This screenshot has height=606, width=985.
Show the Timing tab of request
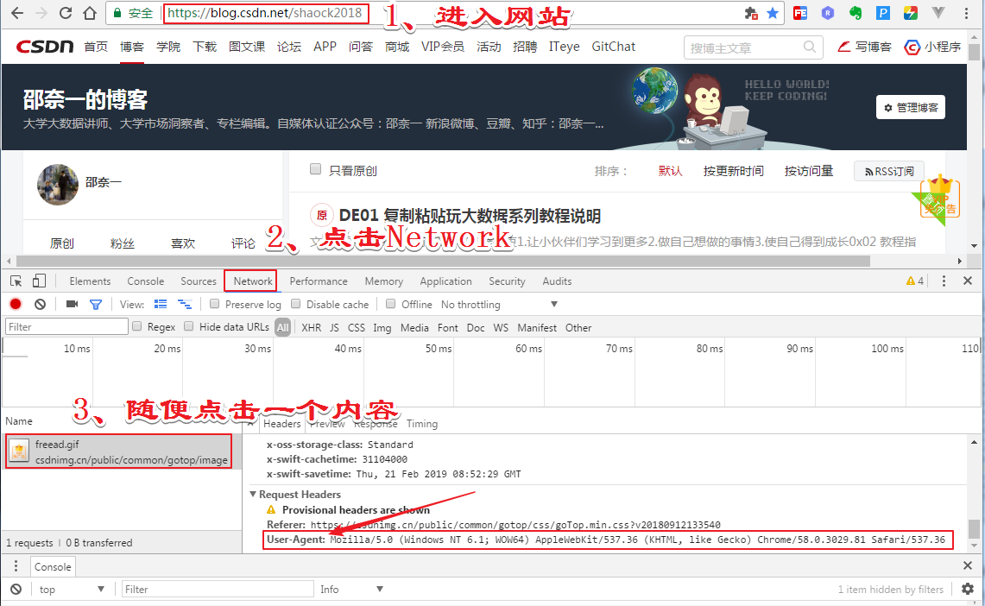422,424
